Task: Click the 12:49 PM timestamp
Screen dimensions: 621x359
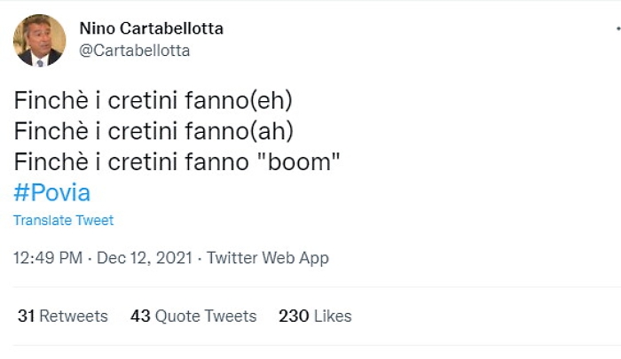Action: click(49, 258)
